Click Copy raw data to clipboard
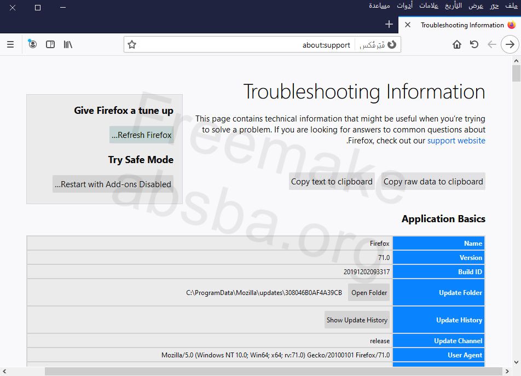Screen dimensions: 521x376 433,181
